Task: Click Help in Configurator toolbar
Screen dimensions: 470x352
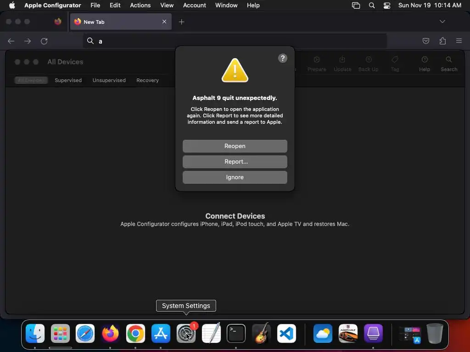Action: (x=425, y=64)
